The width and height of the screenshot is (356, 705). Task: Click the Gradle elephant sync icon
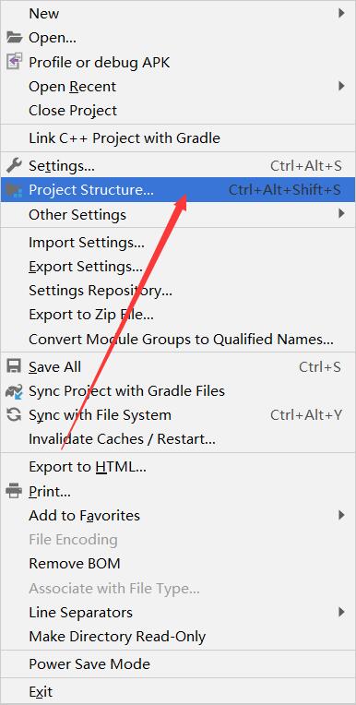15,390
